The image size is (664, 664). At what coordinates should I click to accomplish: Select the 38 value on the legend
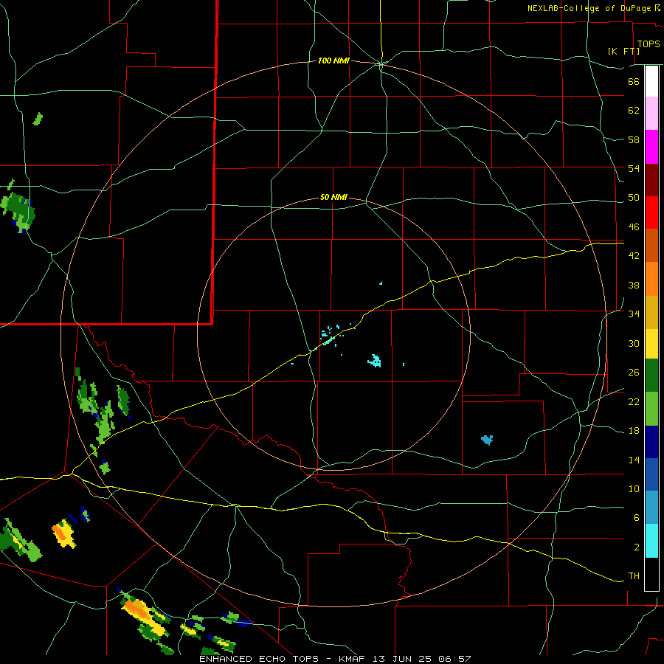634,285
